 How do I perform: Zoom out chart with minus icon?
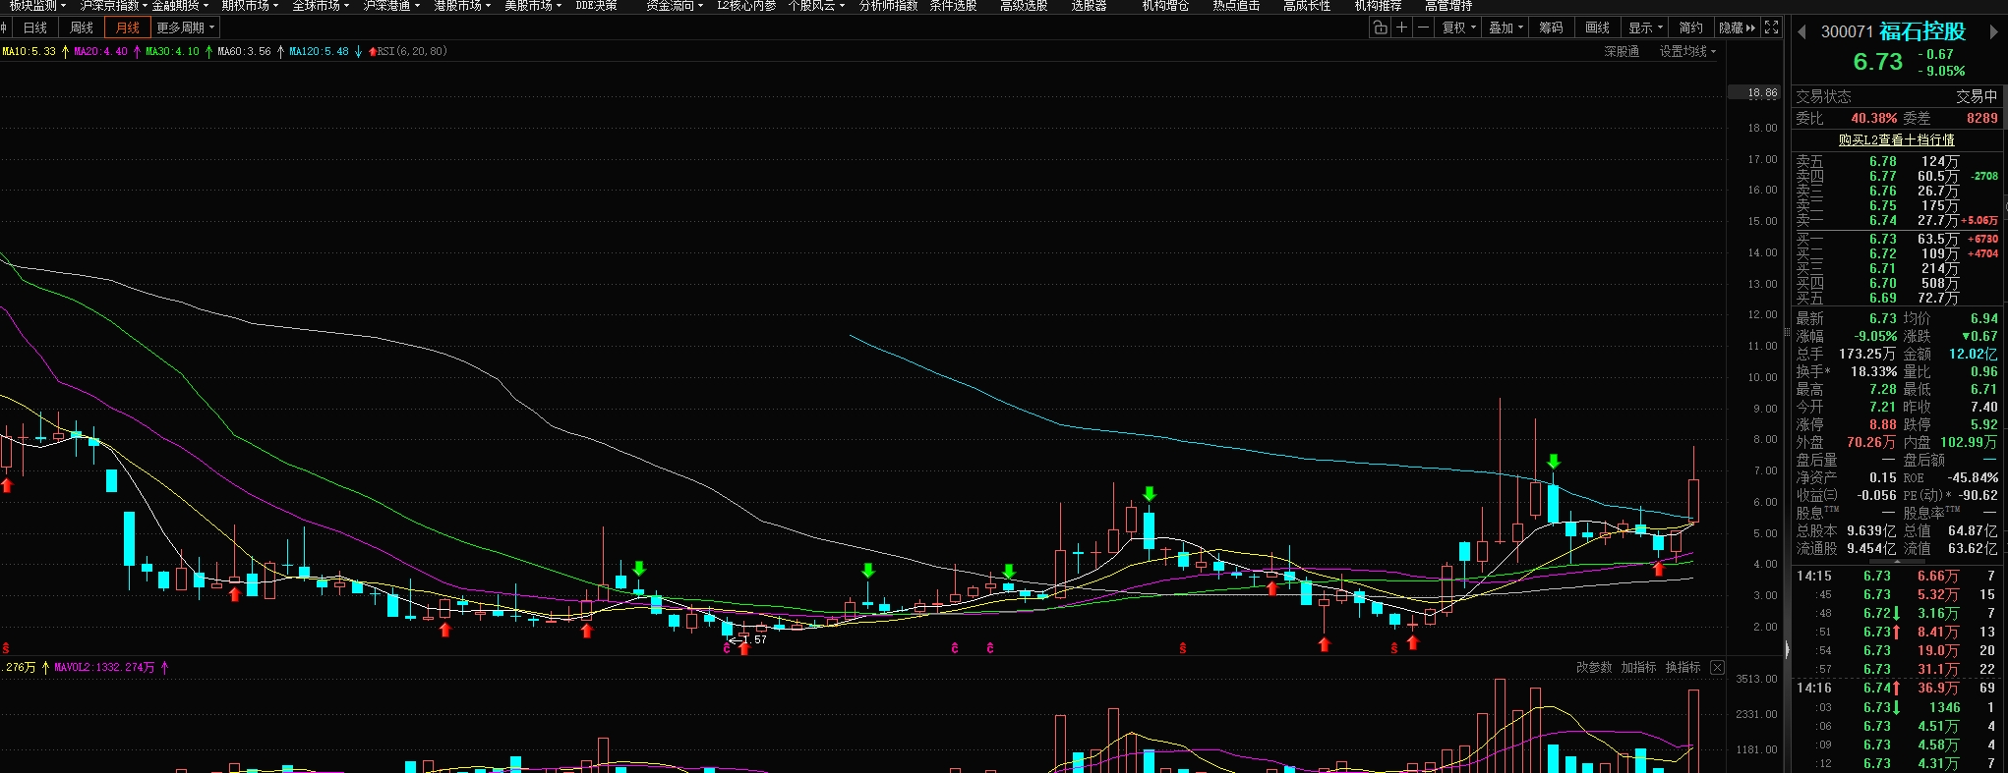point(1423,28)
